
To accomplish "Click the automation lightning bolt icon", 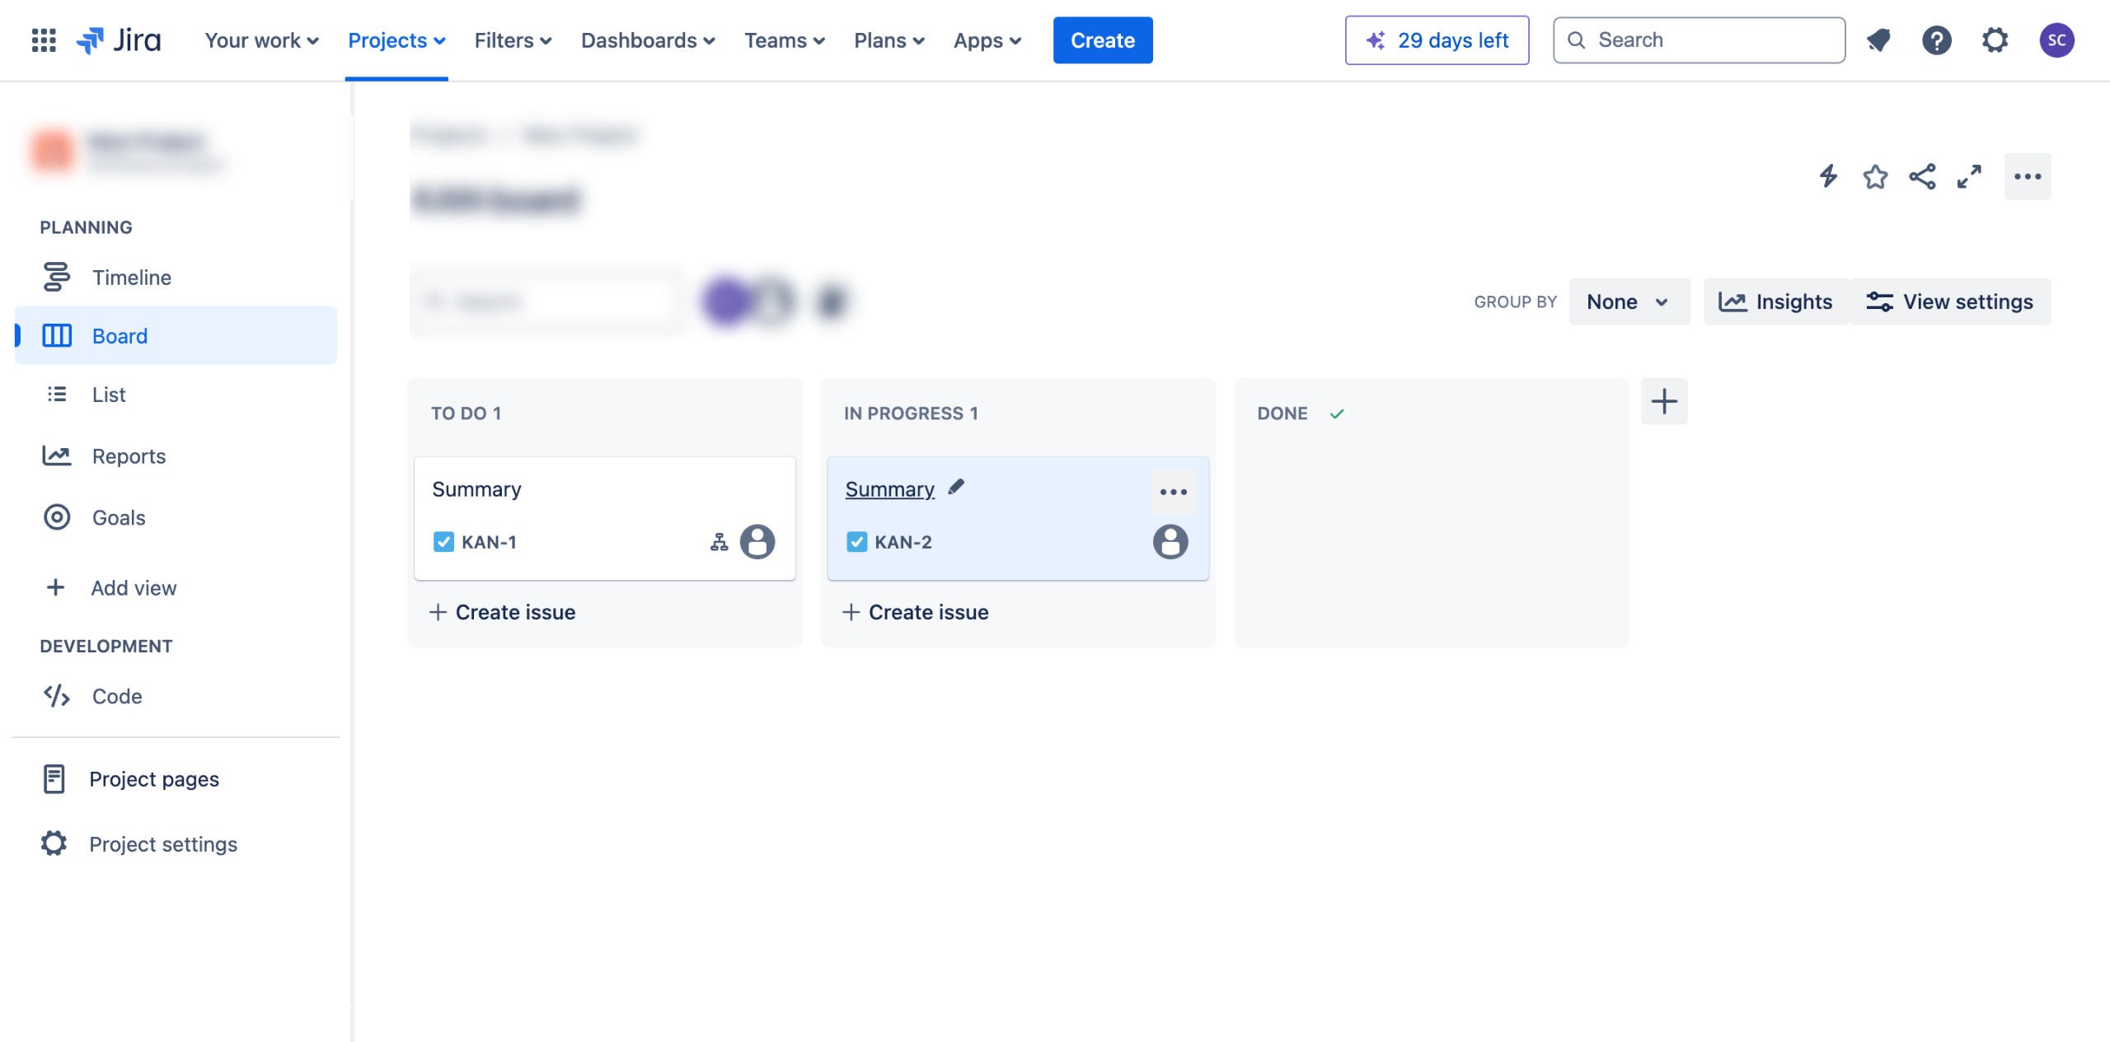I will tap(1828, 176).
